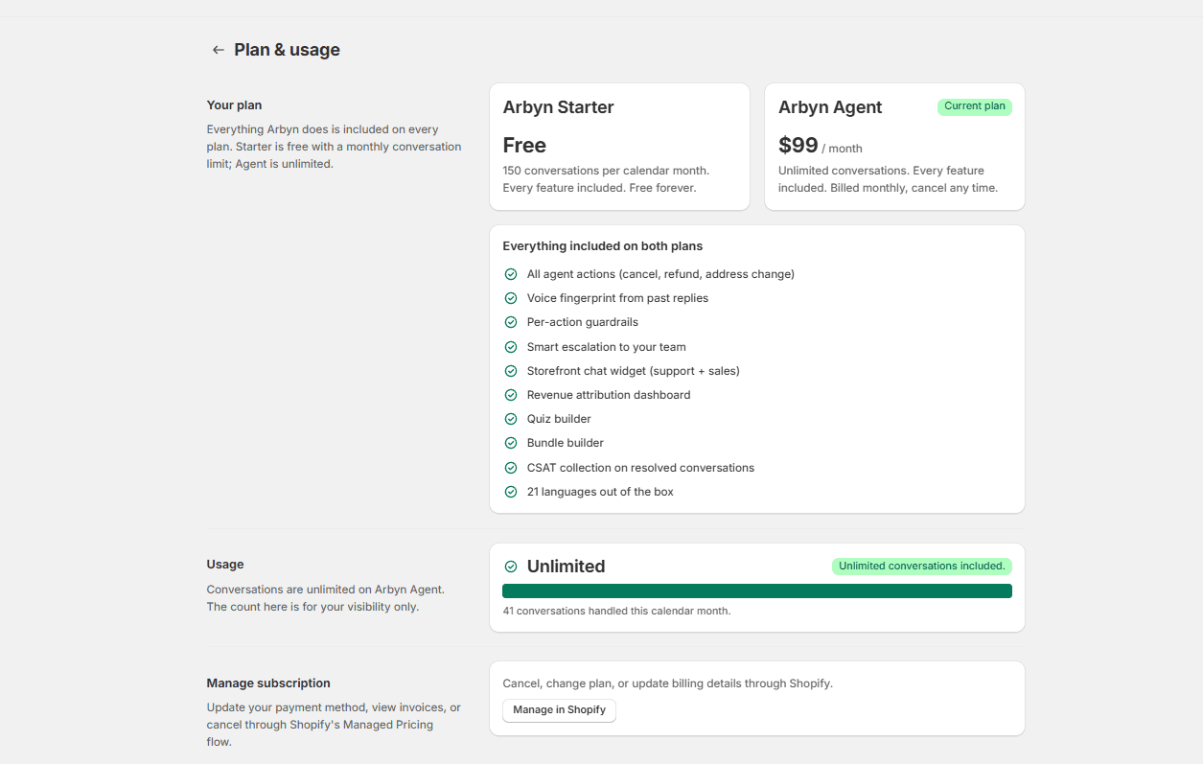Screen dimensions: 1203x764
Task: Click All agent actions feature text
Action: click(x=660, y=274)
